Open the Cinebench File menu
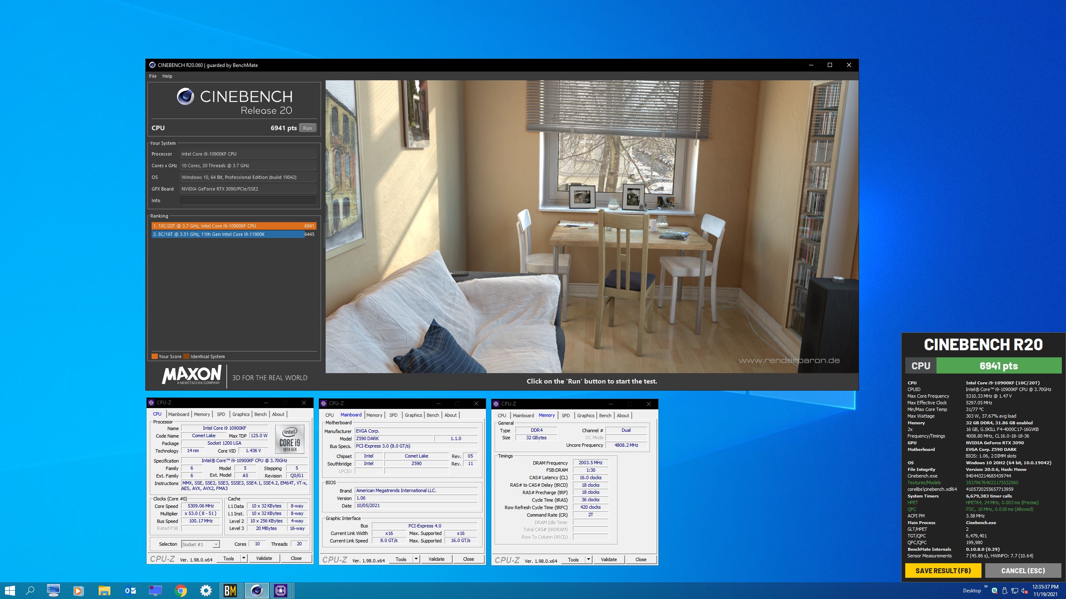 pos(153,76)
